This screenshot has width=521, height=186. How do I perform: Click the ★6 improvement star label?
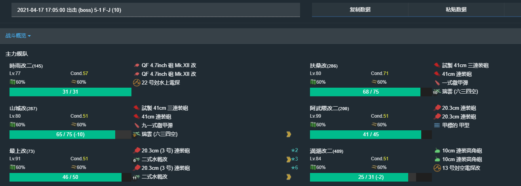pos(294,168)
